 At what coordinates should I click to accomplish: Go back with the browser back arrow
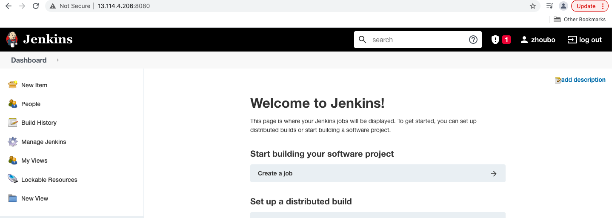coord(9,6)
